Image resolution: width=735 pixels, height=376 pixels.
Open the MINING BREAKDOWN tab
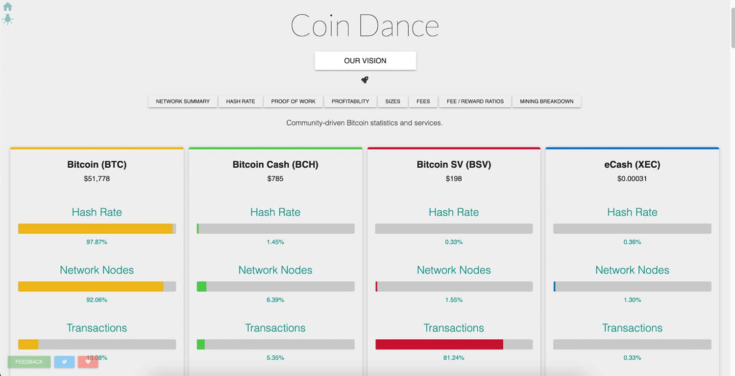point(547,101)
